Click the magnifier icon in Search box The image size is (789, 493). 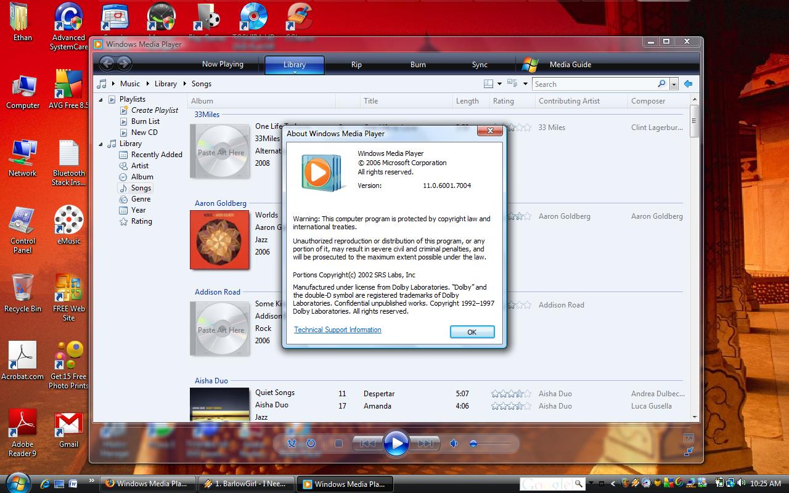[662, 84]
